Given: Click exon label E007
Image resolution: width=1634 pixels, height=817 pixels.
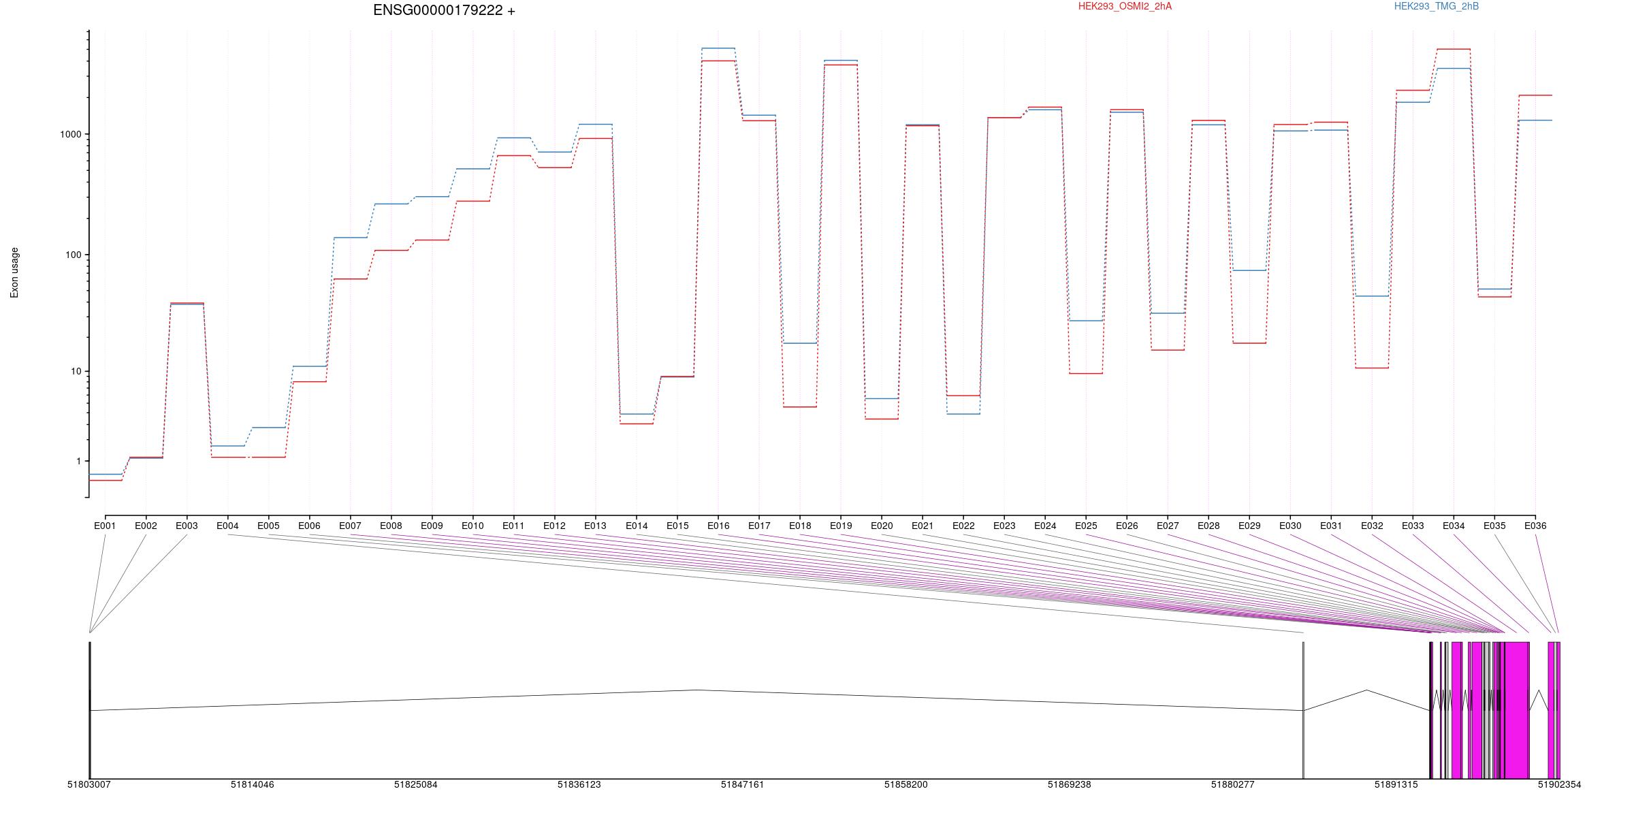Looking at the screenshot, I should pos(350,526).
